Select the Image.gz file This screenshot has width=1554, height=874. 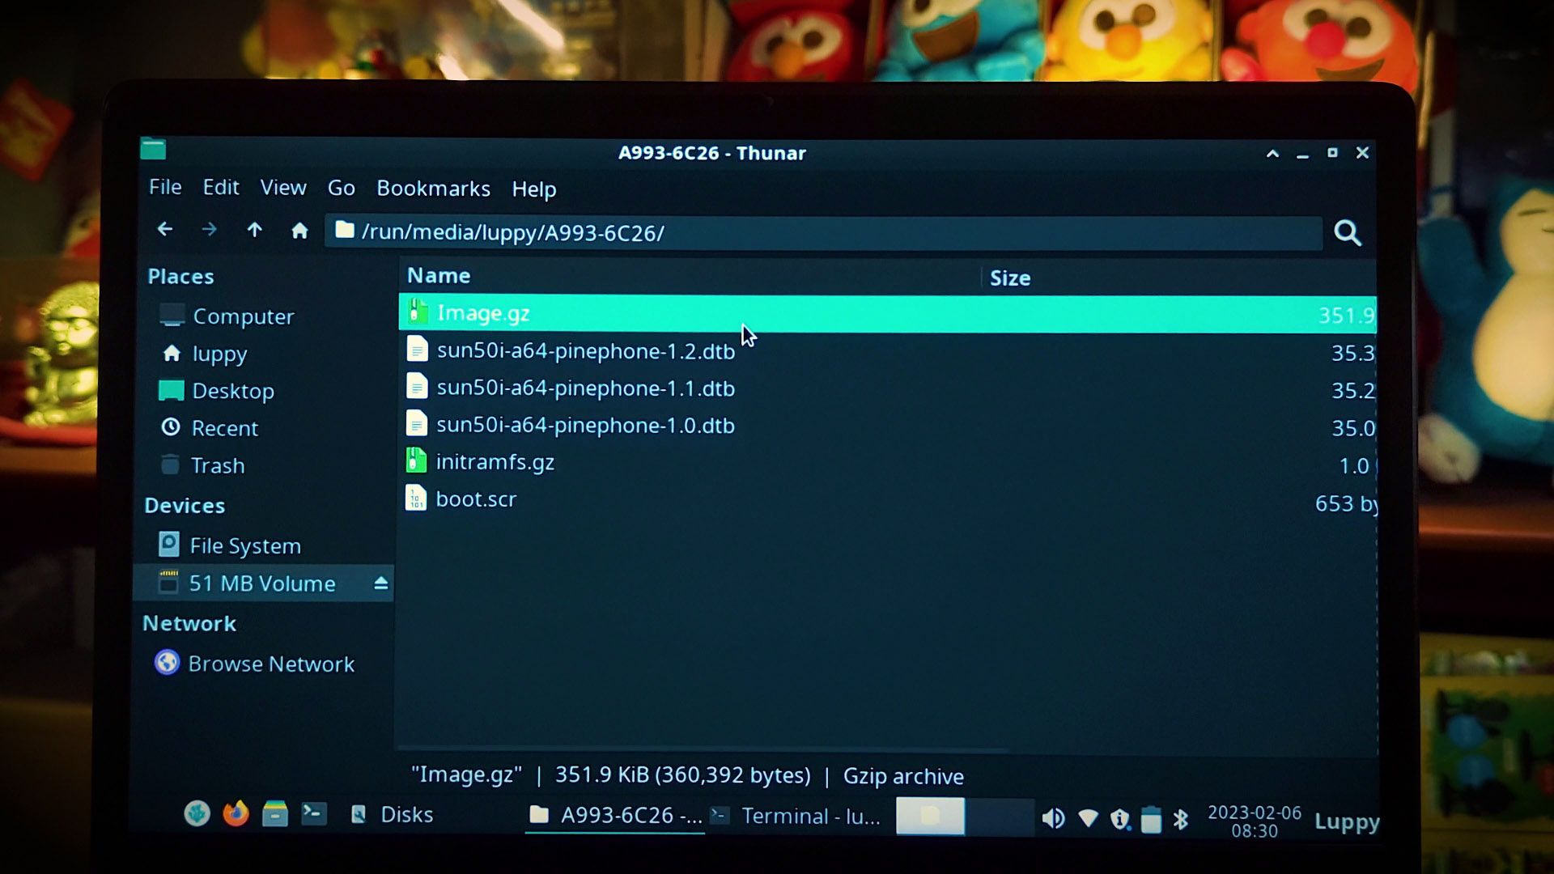[x=483, y=312]
